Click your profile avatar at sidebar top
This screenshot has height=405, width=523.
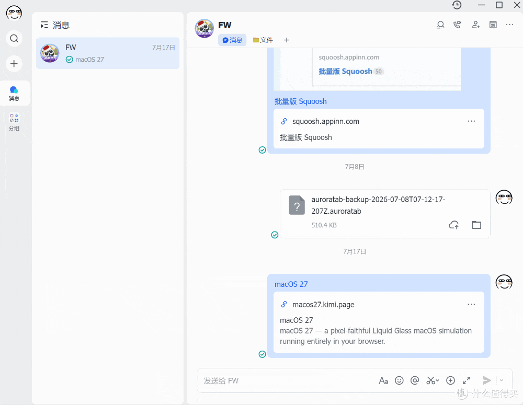[x=14, y=13]
